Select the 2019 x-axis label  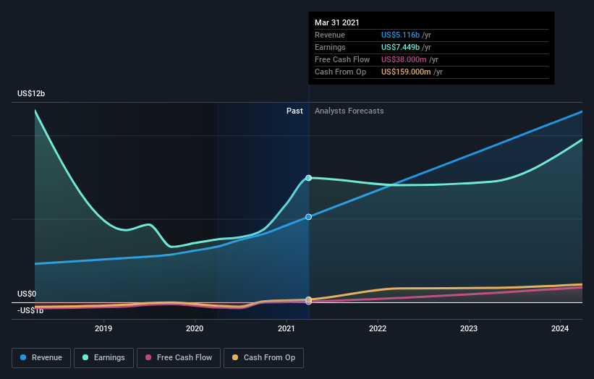tap(103, 328)
